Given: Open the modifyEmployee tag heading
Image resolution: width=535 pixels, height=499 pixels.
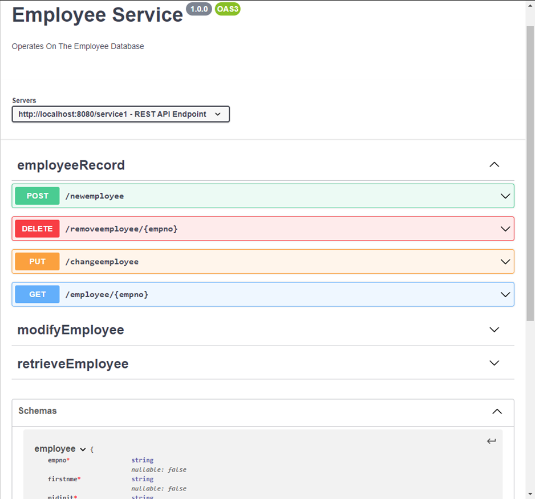Looking at the screenshot, I should click(x=71, y=330).
